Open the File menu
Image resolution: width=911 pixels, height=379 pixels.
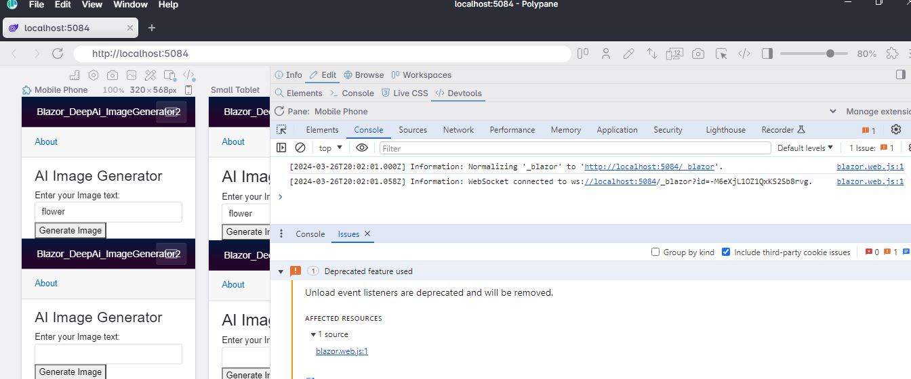37,5
